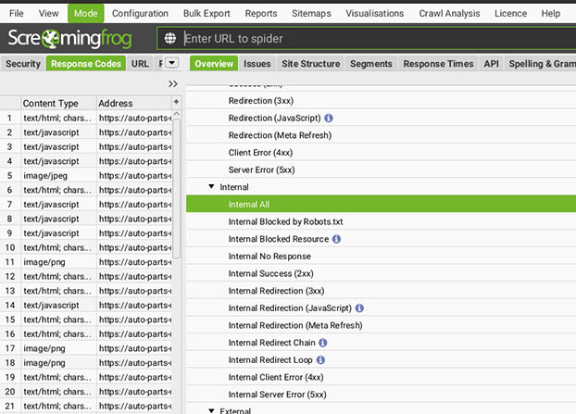Switch to the Site Structure tab
Screen dimensions: 576x414
[308, 64]
